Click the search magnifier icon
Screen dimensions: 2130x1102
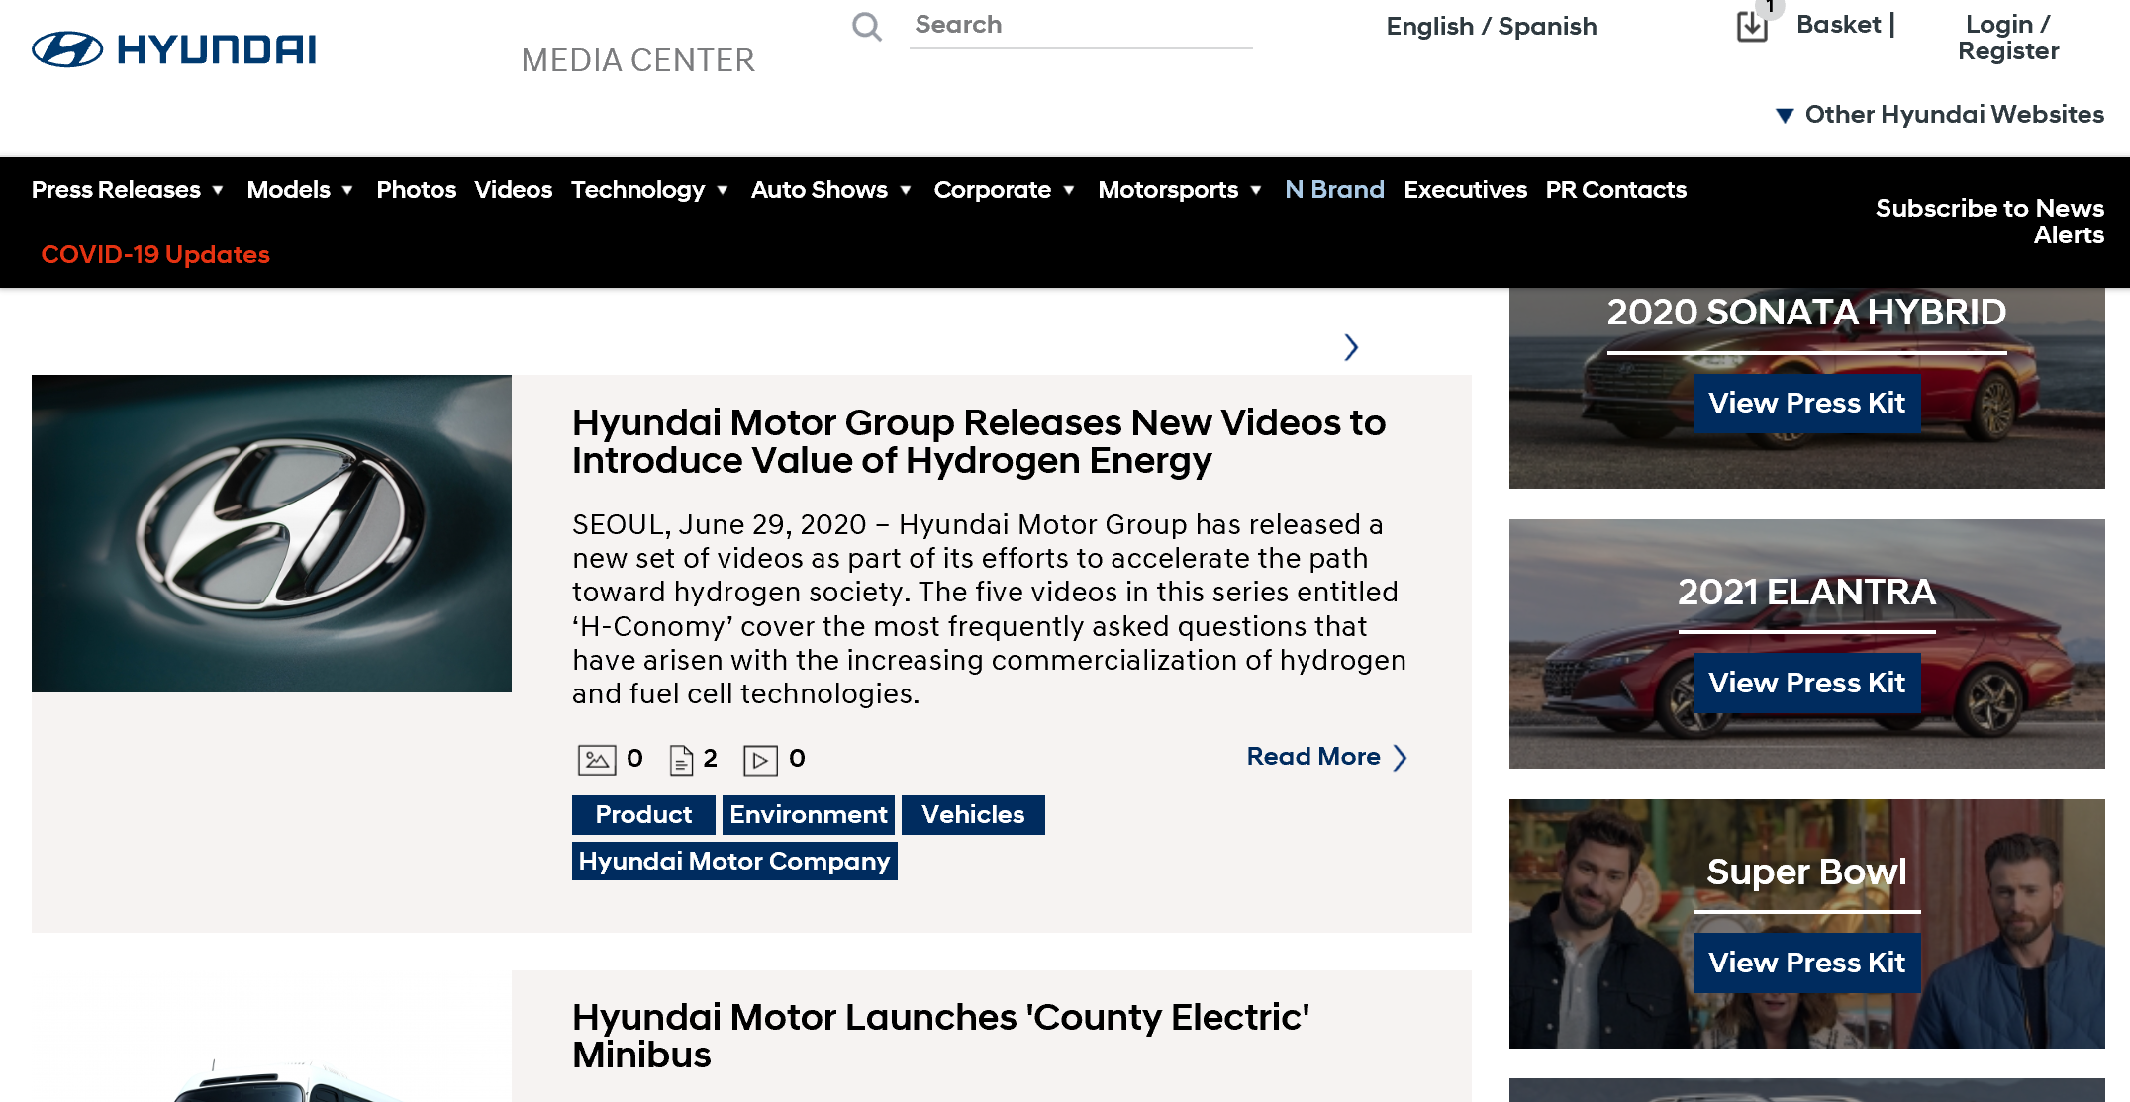tap(867, 26)
